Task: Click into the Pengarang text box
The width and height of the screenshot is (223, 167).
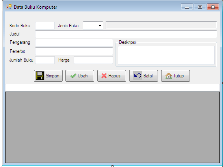Action: [x=74, y=43]
